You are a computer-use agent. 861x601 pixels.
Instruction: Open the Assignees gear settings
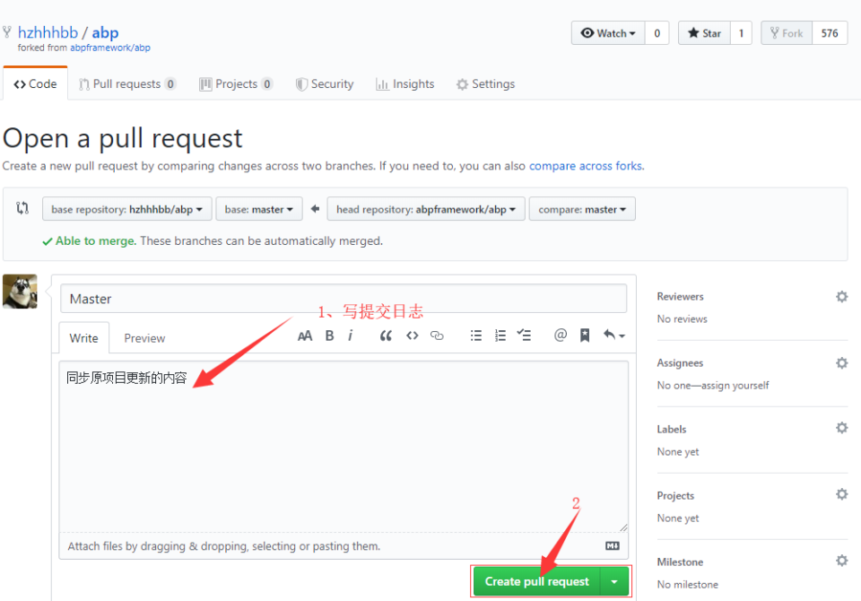[x=842, y=363]
